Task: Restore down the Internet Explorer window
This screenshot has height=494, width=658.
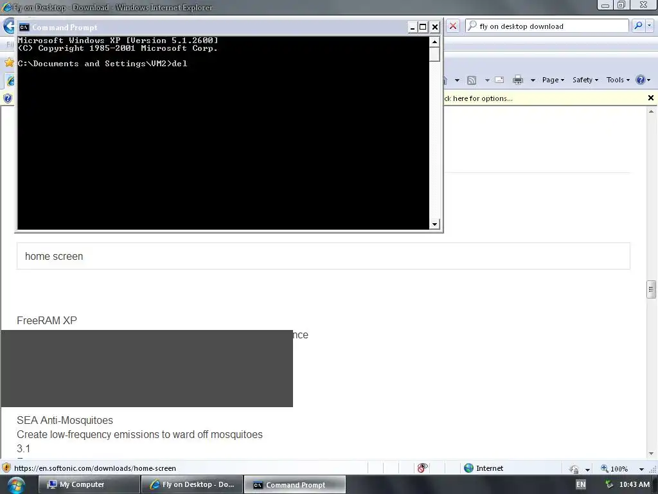Action: (x=621, y=5)
